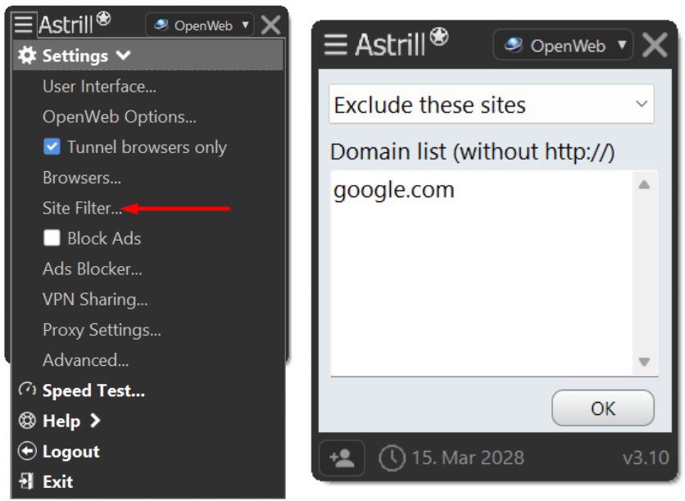Expand the Help submenu arrow

point(95,421)
